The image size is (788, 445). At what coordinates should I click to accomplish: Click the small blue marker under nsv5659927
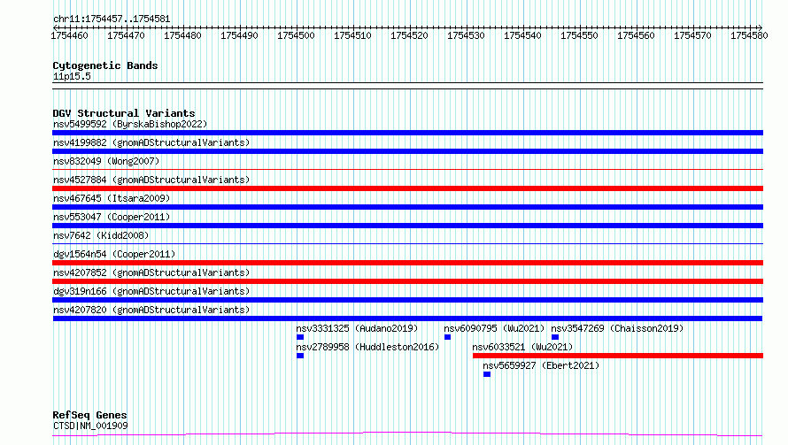486,374
